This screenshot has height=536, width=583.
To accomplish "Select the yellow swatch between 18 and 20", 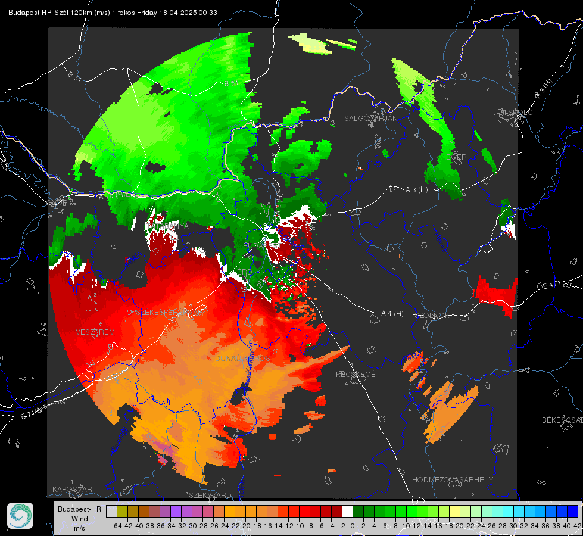I will [x=455, y=511].
